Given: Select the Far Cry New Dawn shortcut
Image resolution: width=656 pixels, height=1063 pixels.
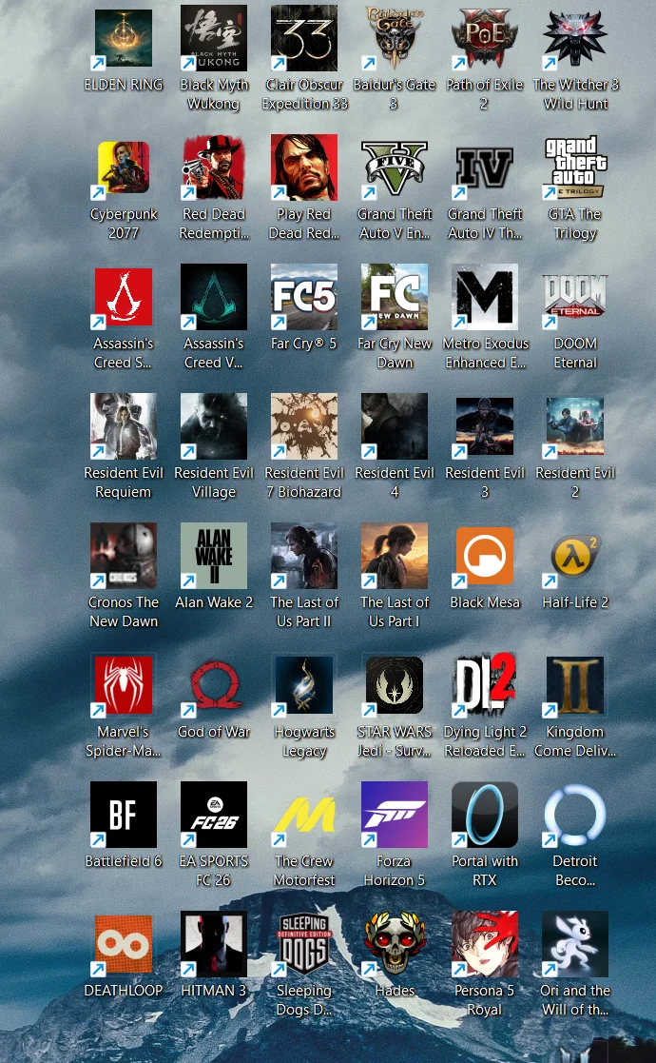Looking at the screenshot, I should [395, 297].
